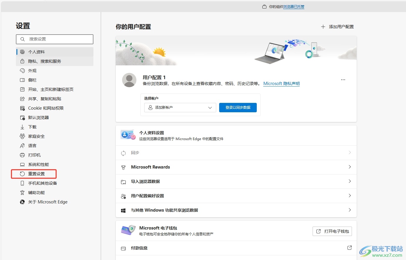The image size is (406, 260).
Task: Click the external-link icon in 付款信息 row
Action: pos(350,248)
